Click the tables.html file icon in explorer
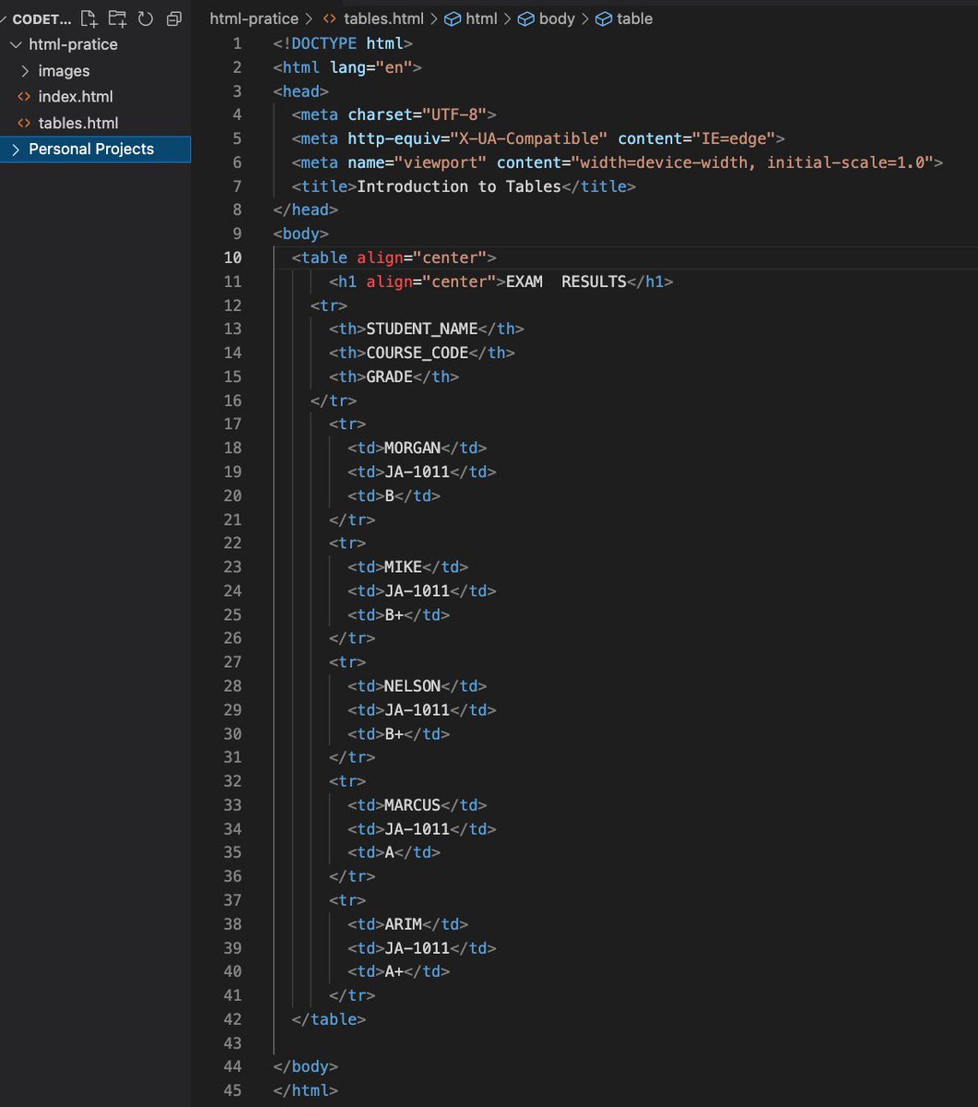978x1107 pixels. point(24,123)
